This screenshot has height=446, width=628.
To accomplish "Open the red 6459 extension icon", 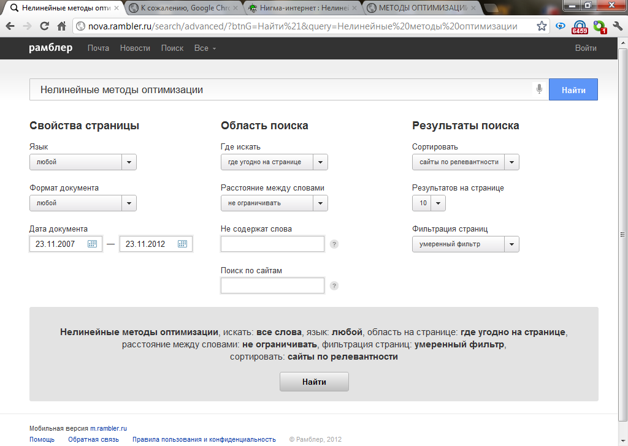I will coord(580,27).
